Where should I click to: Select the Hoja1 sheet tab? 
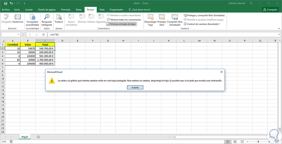(x=25, y=137)
